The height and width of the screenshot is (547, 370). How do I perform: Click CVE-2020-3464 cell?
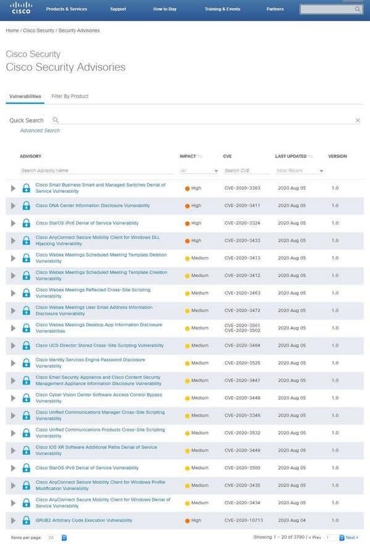[242, 346]
